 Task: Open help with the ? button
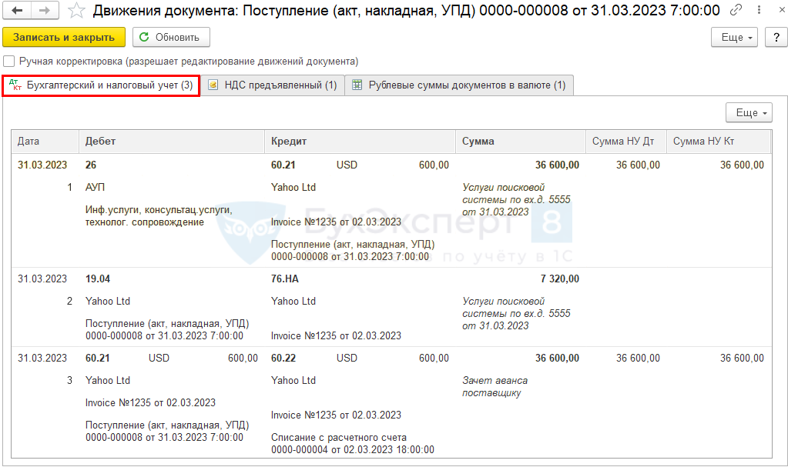pyautogui.click(x=776, y=37)
